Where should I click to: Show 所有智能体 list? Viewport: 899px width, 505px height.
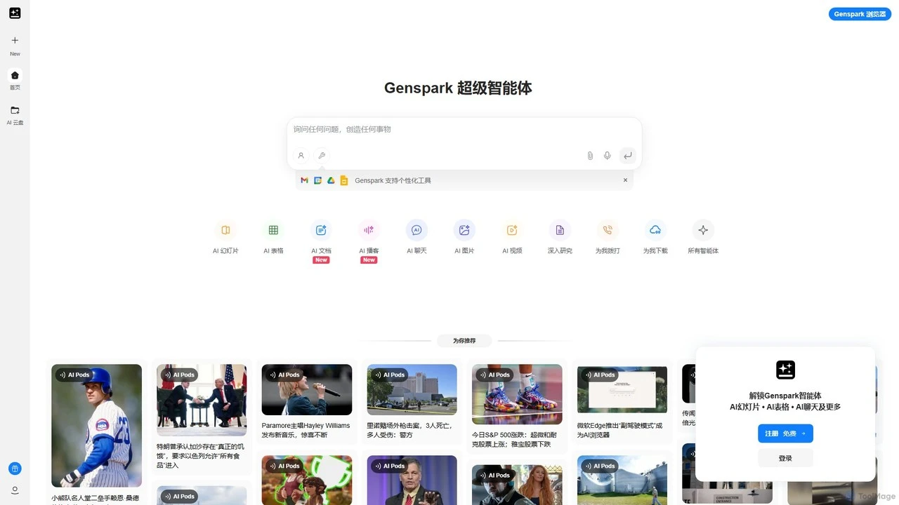point(703,236)
